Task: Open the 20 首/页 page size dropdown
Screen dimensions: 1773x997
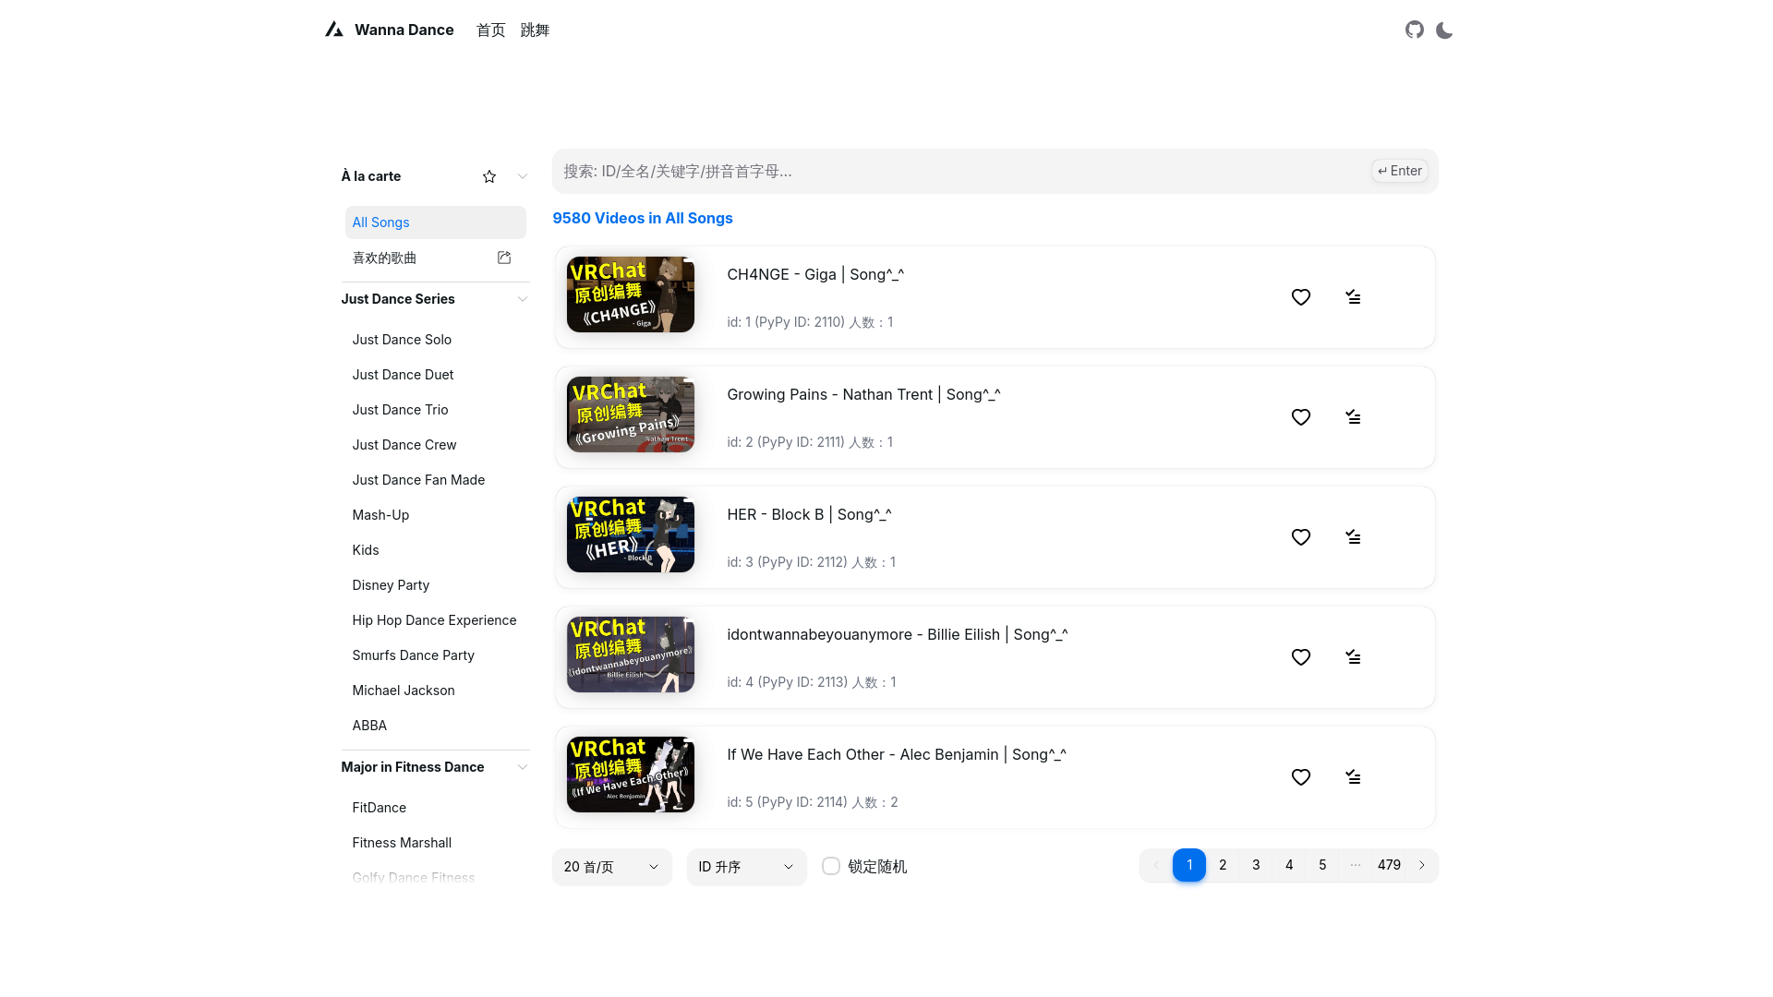Action: pos(612,867)
